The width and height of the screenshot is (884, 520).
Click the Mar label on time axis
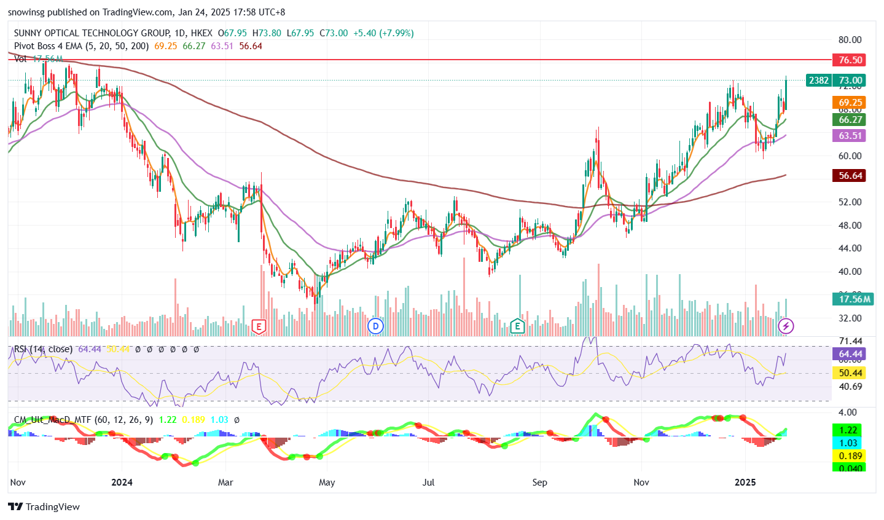(225, 483)
